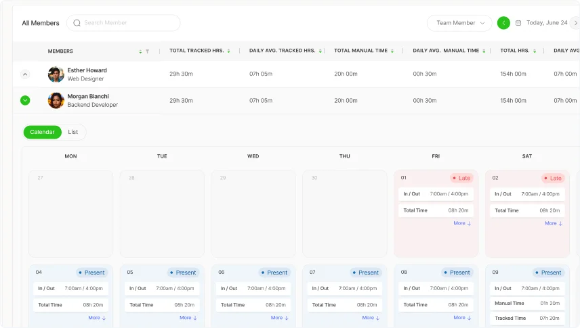Click the Late badge on Saturday 02
580x328 pixels.
552,179
